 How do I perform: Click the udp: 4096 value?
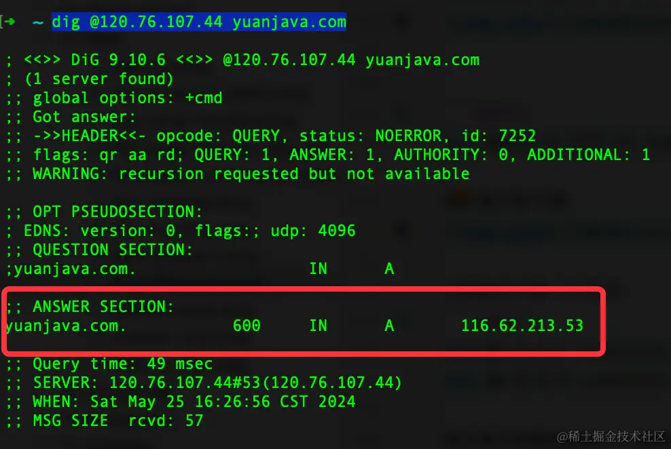pyautogui.click(x=313, y=231)
